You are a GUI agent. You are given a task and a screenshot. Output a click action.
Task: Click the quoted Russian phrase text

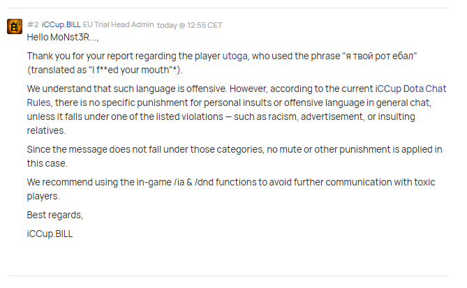tap(380, 56)
